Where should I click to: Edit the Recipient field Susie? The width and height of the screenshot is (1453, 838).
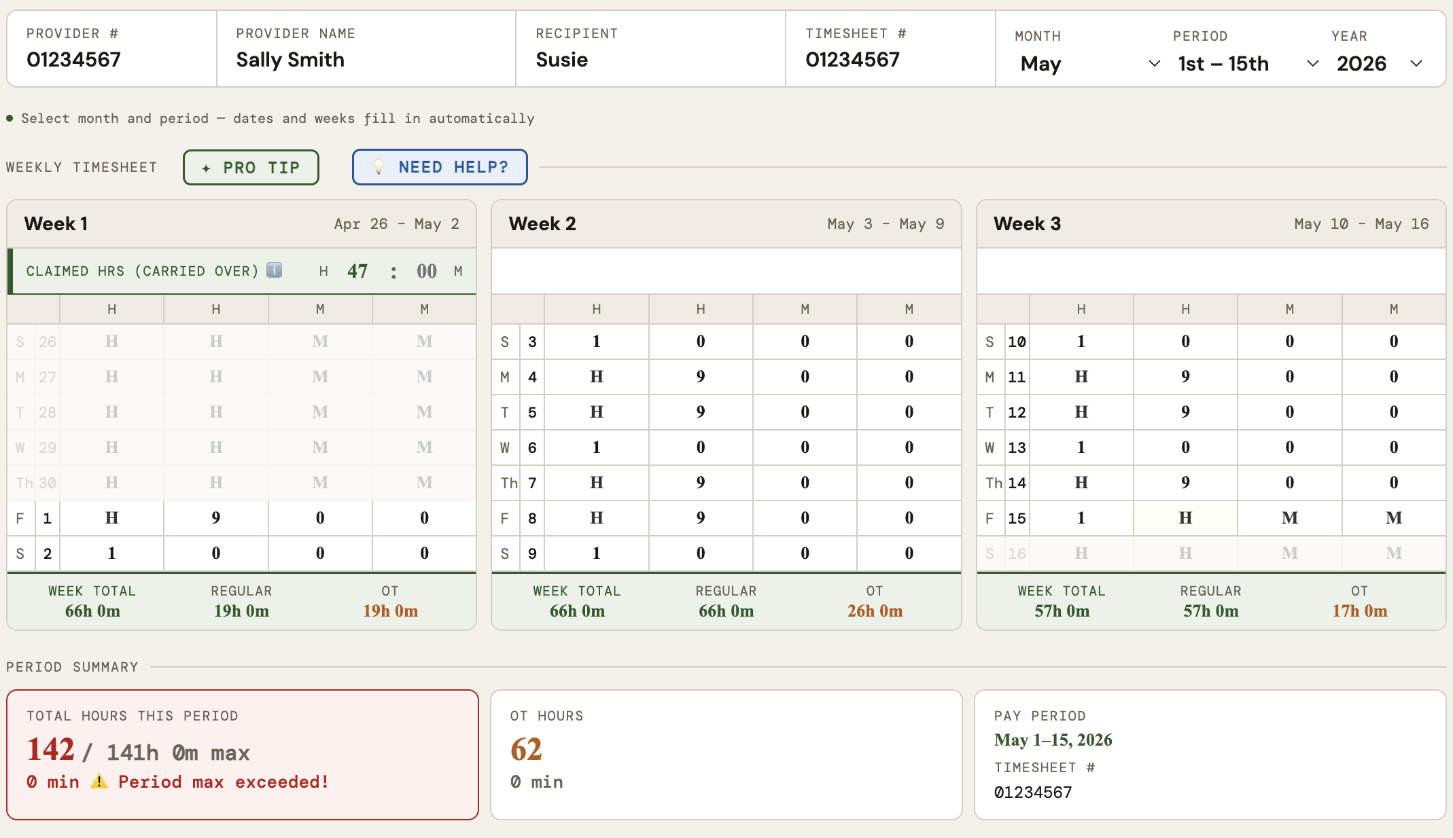pos(562,60)
